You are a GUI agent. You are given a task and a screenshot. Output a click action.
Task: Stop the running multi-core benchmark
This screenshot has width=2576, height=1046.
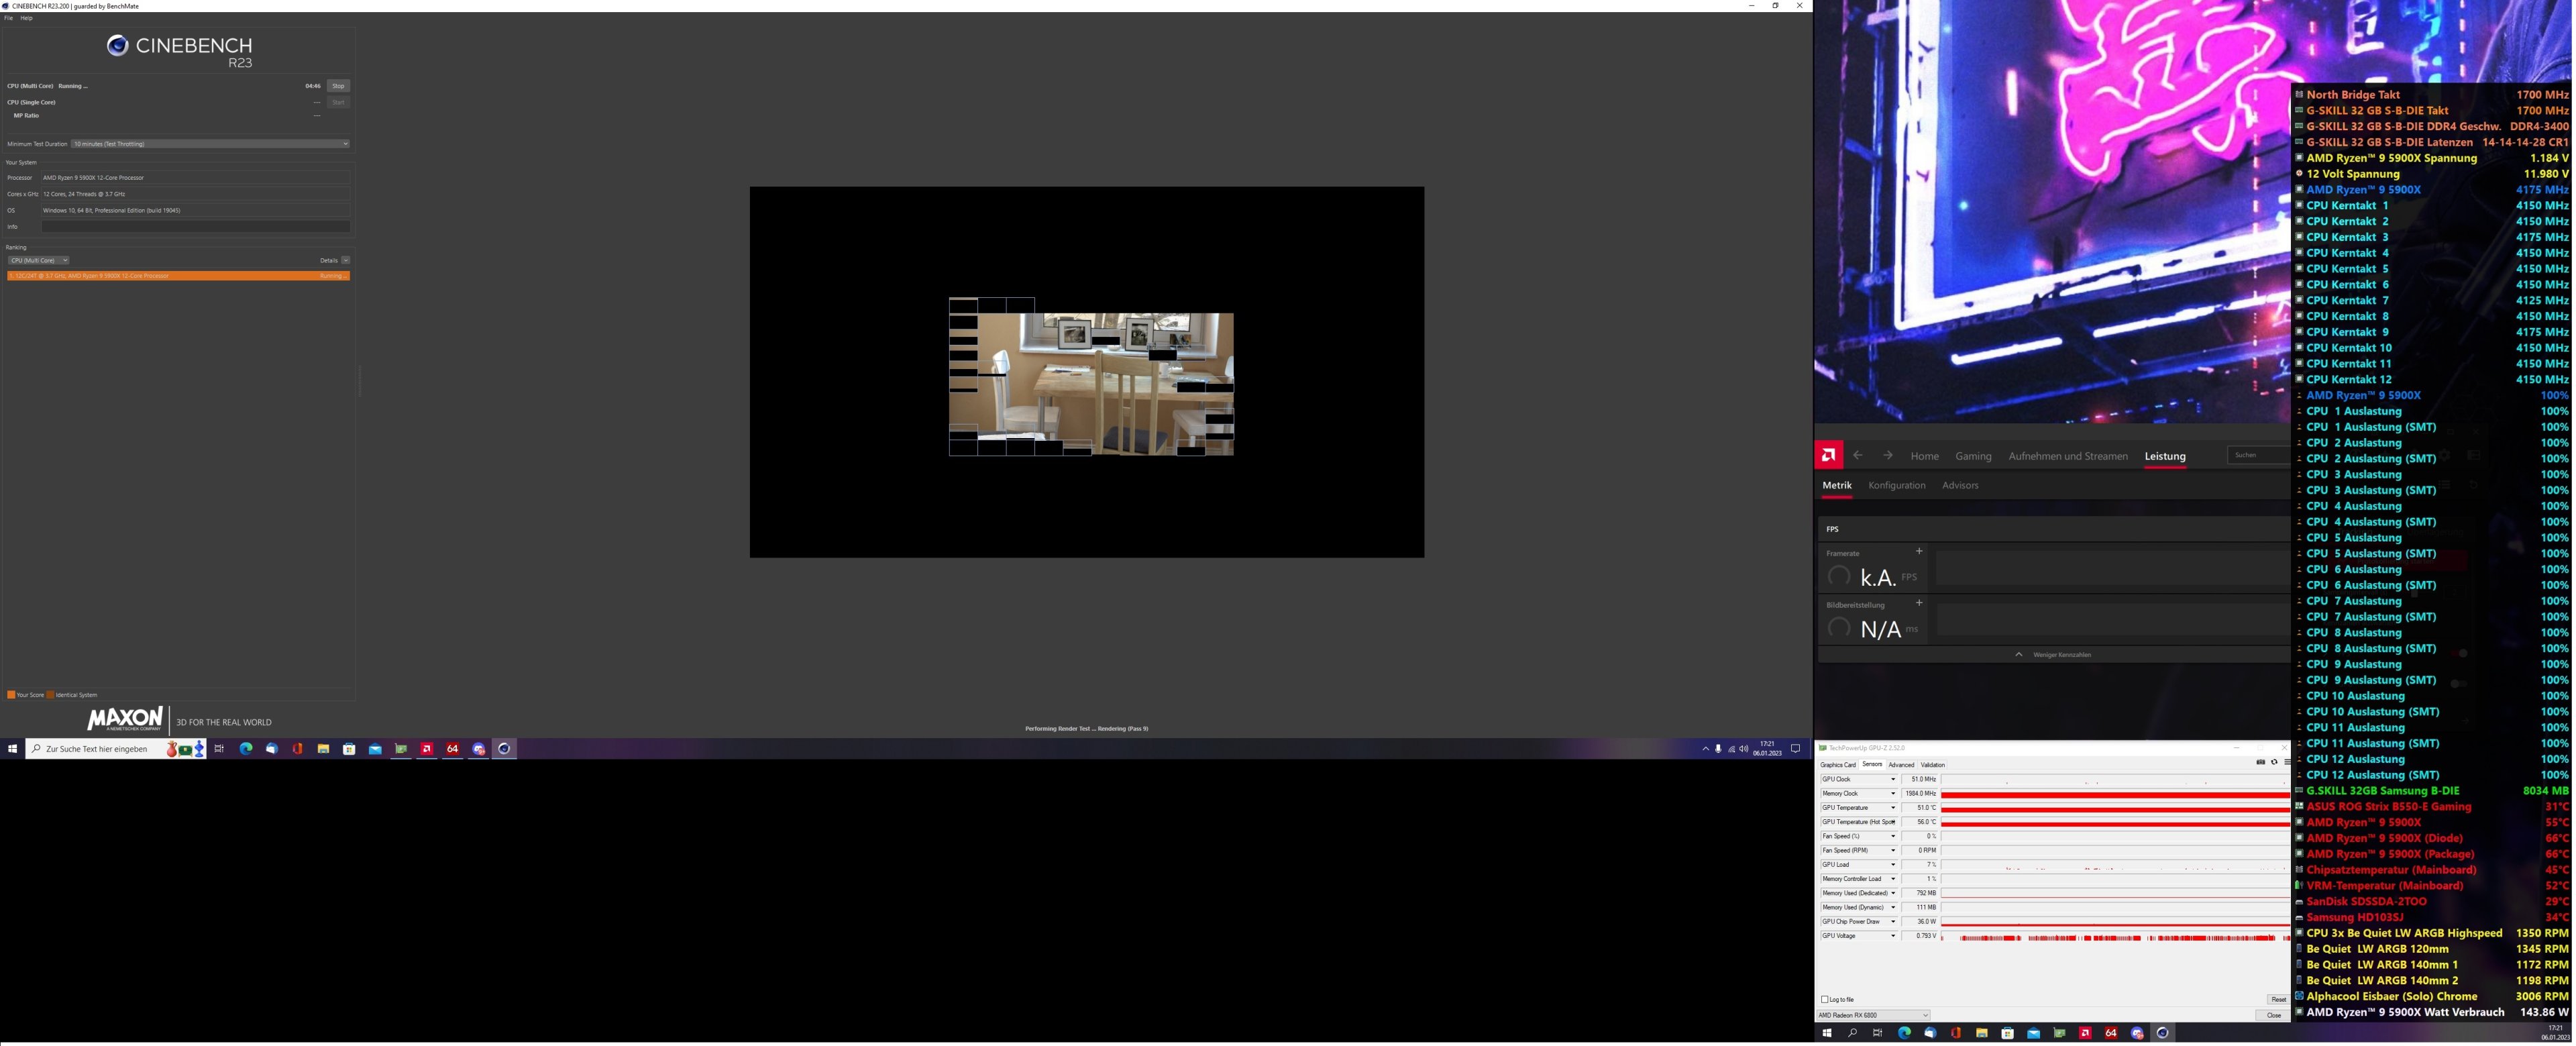[x=338, y=85]
